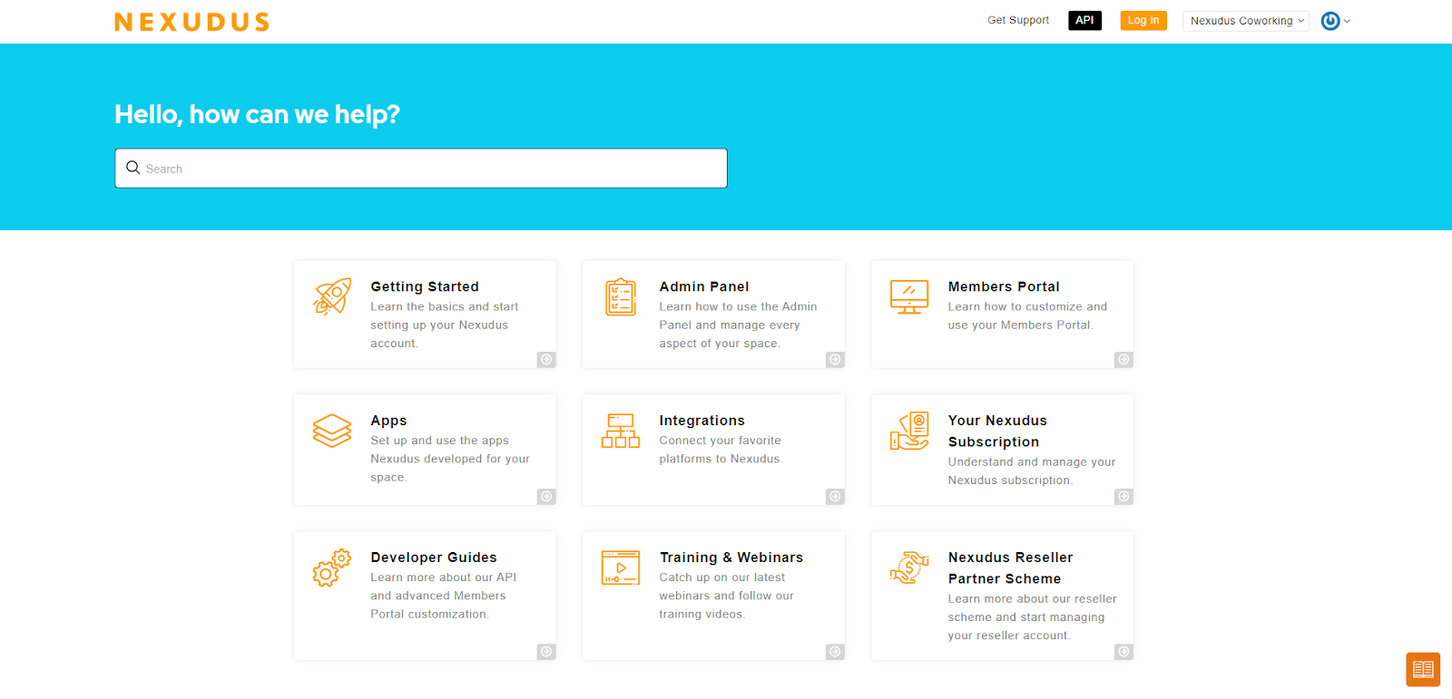Open the Nexudus Coworking dropdown
The image size is (1452, 699).
click(x=1245, y=21)
